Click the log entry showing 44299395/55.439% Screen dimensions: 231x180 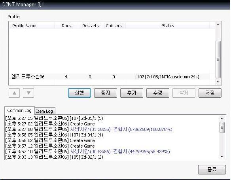pyautogui.click(x=87, y=152)
